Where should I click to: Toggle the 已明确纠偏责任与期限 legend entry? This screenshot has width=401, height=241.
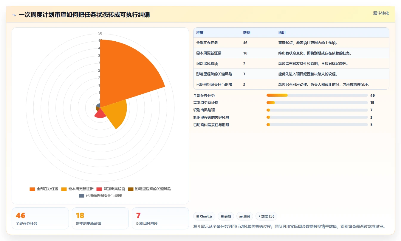point(100,195)
